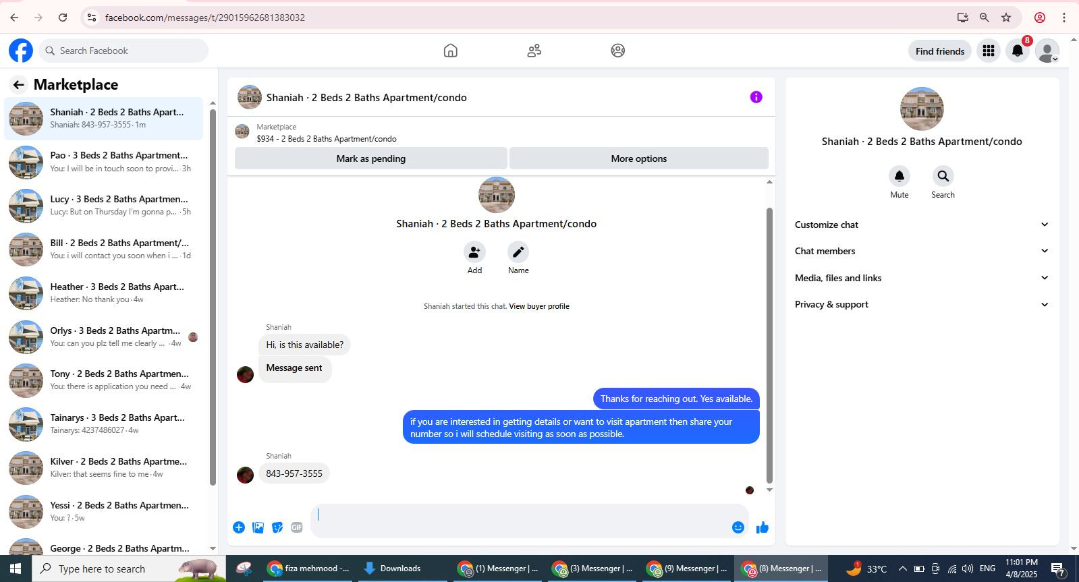Image resolution: width=1079 pixels, height=582 pixels.
Task: Add people to the Shaniah chat
Action: [474, 252]
